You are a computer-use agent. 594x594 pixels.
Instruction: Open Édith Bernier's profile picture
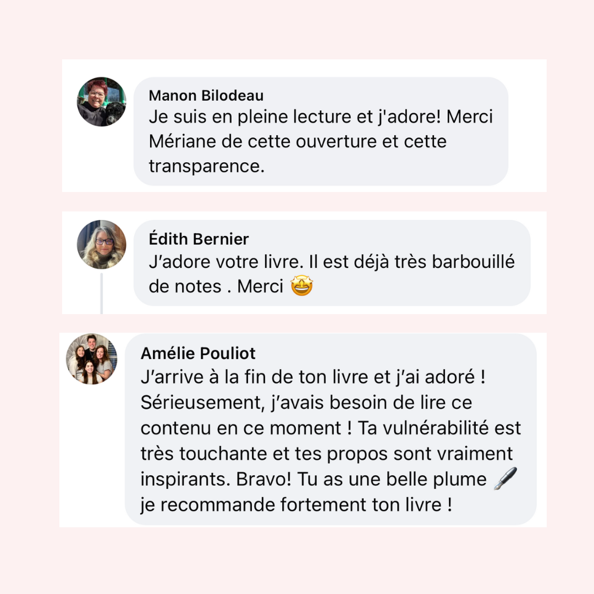click(102, 244)
